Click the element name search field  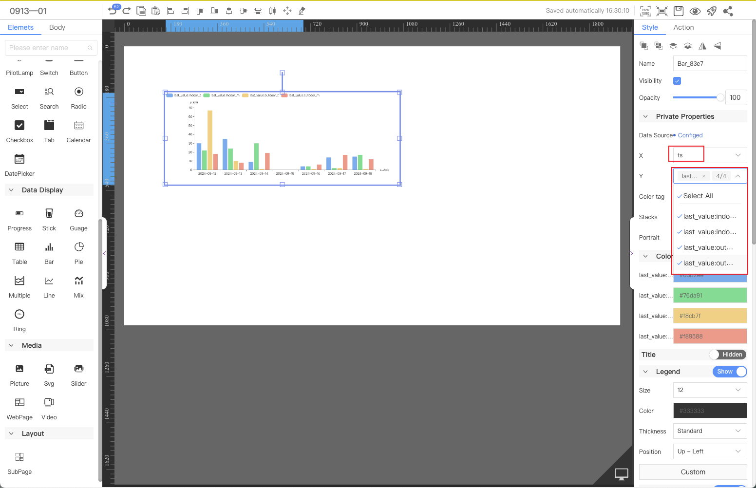(48, 48)
